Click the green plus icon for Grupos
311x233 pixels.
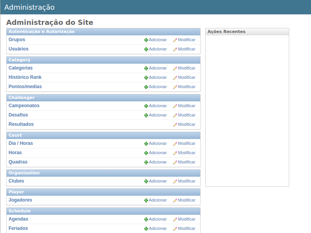tap(146, 40)
